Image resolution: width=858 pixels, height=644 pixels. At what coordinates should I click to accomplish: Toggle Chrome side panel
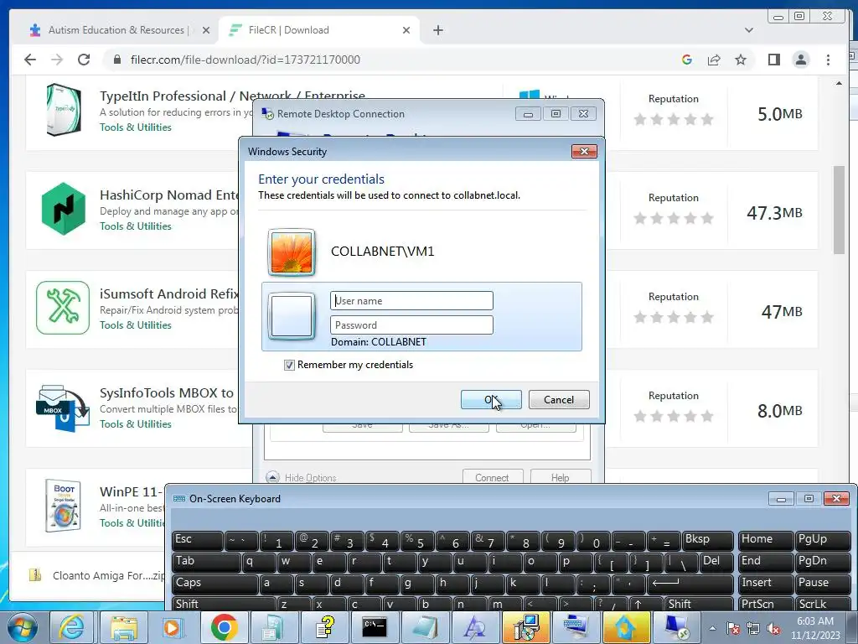click(773, 60)
